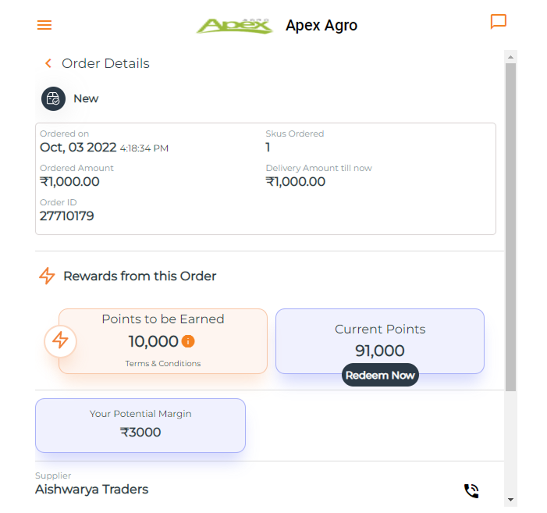Call supplier Aishwarya Traders

click(x=471, y=490)
